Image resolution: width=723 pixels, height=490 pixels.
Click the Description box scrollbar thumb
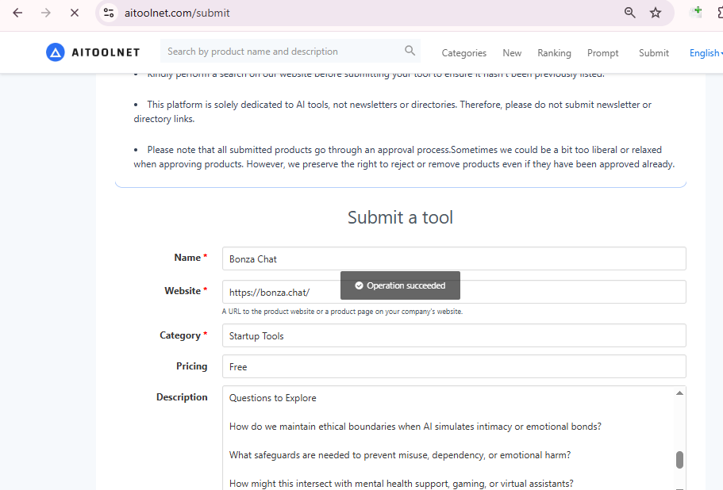679,460
